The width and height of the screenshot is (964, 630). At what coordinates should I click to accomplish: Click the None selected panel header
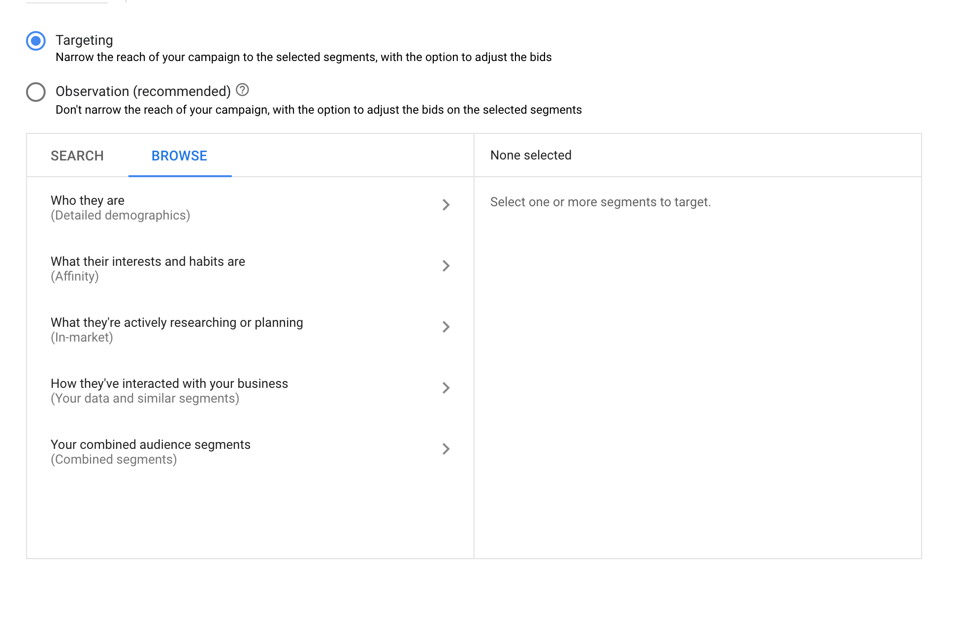pos(530,155)
